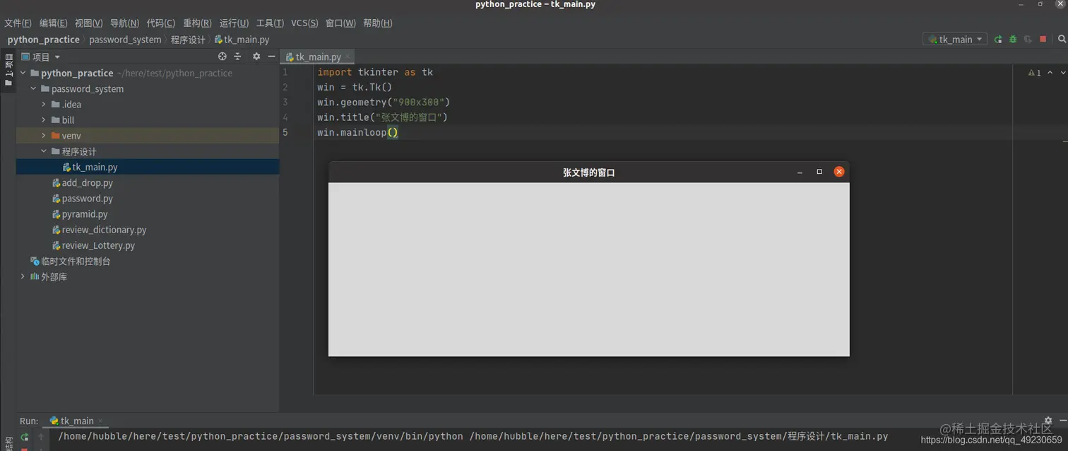
Task: Close the 张文博的窗口 Tk window
Action: (x=839, y=172)
